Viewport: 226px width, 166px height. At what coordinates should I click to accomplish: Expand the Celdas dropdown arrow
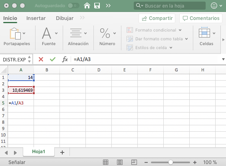coord(214,33)
